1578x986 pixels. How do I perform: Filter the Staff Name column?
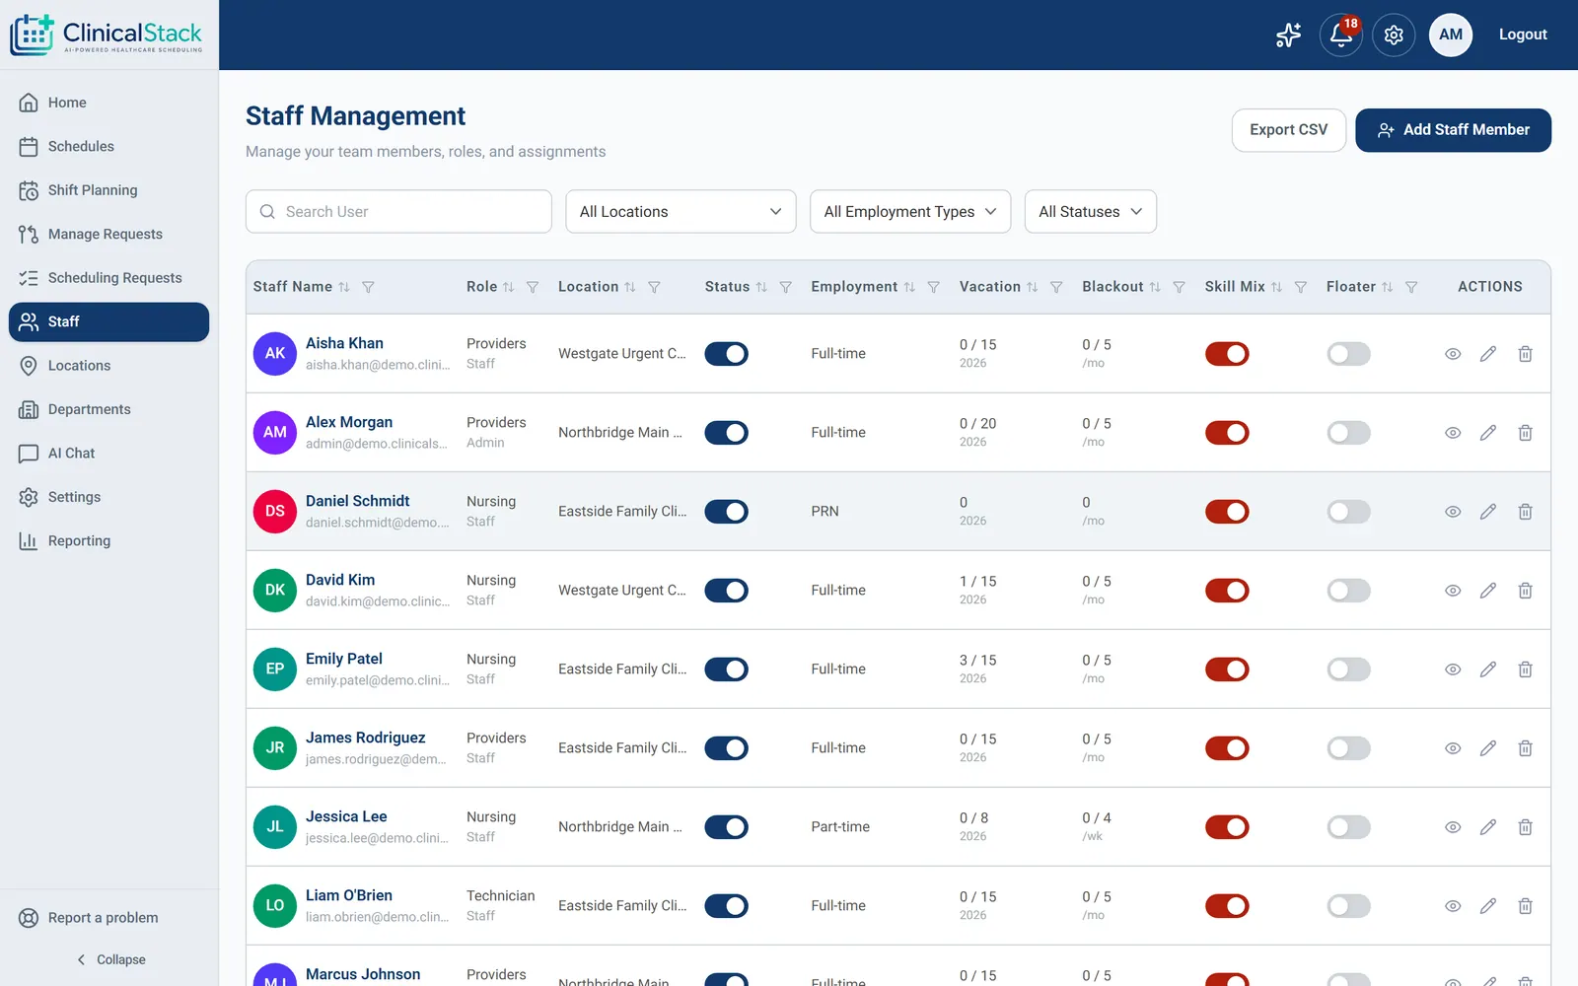coord(368,287)
